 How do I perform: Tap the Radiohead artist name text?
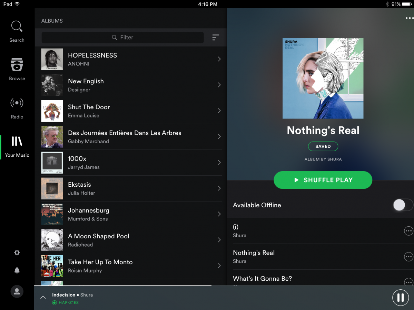pos(80,245)
